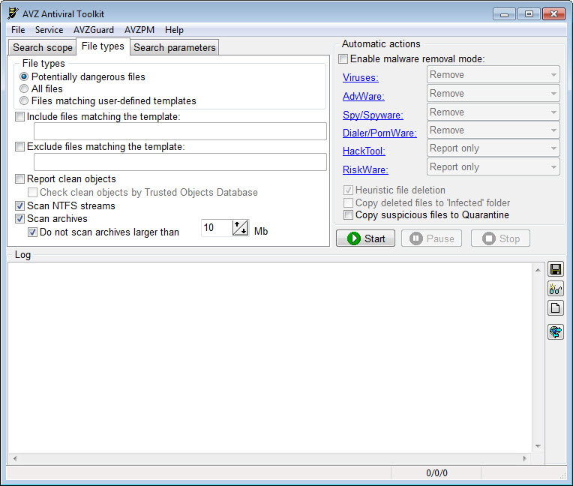Open the AdwWare action dropdown

(493, 94)
